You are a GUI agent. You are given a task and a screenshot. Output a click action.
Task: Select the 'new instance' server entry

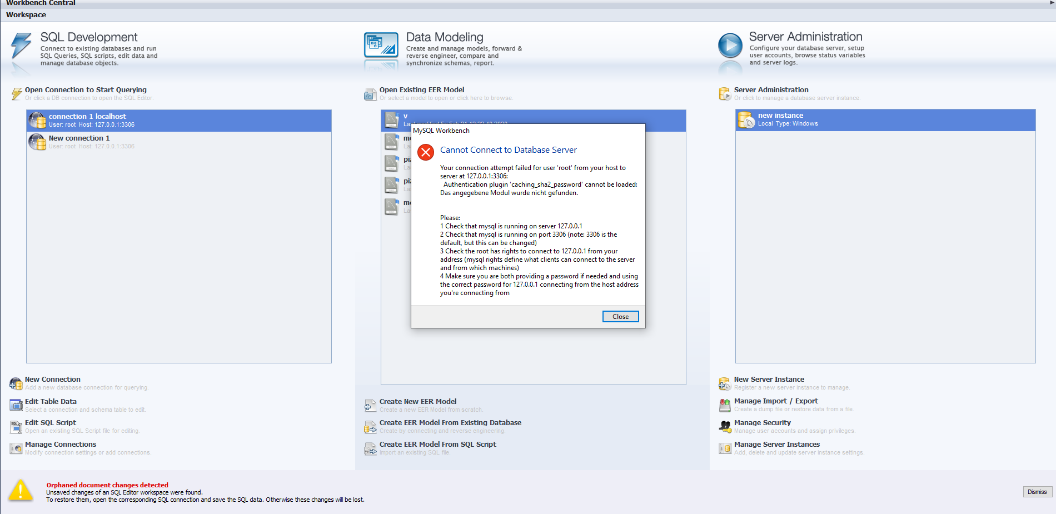[x=885, y=120]
